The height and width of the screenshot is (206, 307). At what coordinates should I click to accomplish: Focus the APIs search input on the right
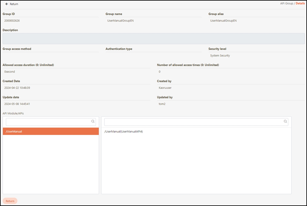tap(193, 122)
